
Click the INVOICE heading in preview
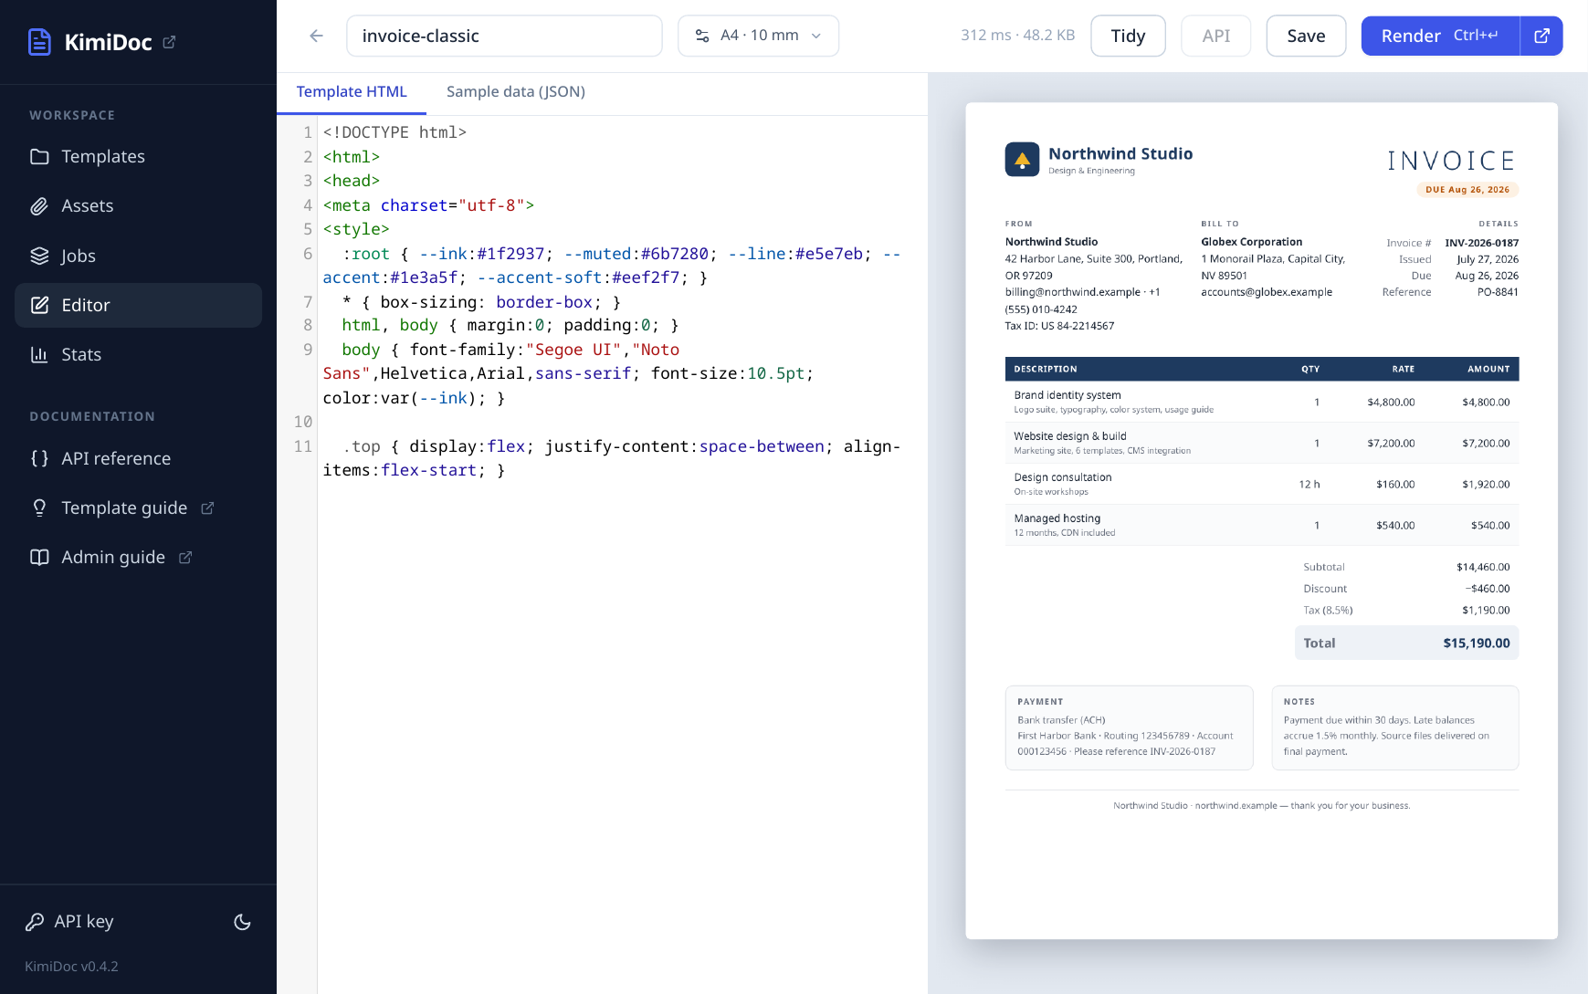coord(1452,161)
